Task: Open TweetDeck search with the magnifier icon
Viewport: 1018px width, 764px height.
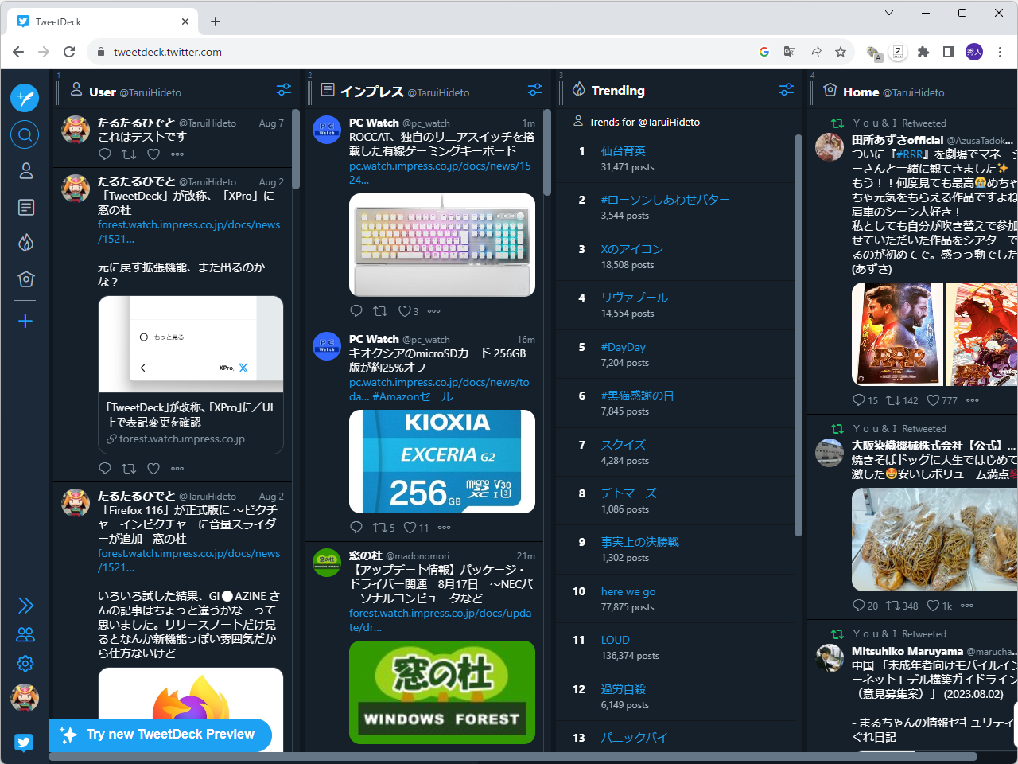Action: (x=25, y=134)
